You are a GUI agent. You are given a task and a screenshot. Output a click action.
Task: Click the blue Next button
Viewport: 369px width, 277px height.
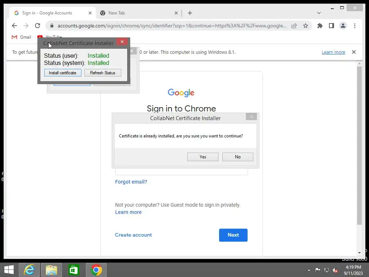point(233,235)
